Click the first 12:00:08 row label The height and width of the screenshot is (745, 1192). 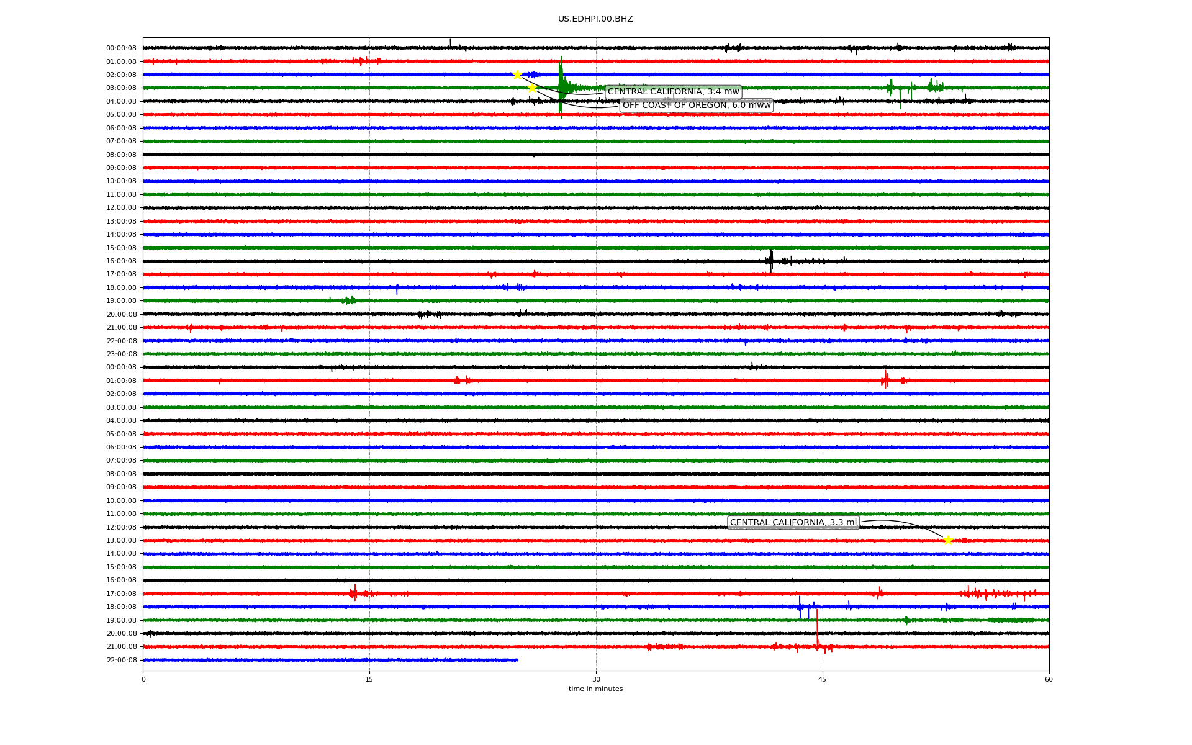121,208
